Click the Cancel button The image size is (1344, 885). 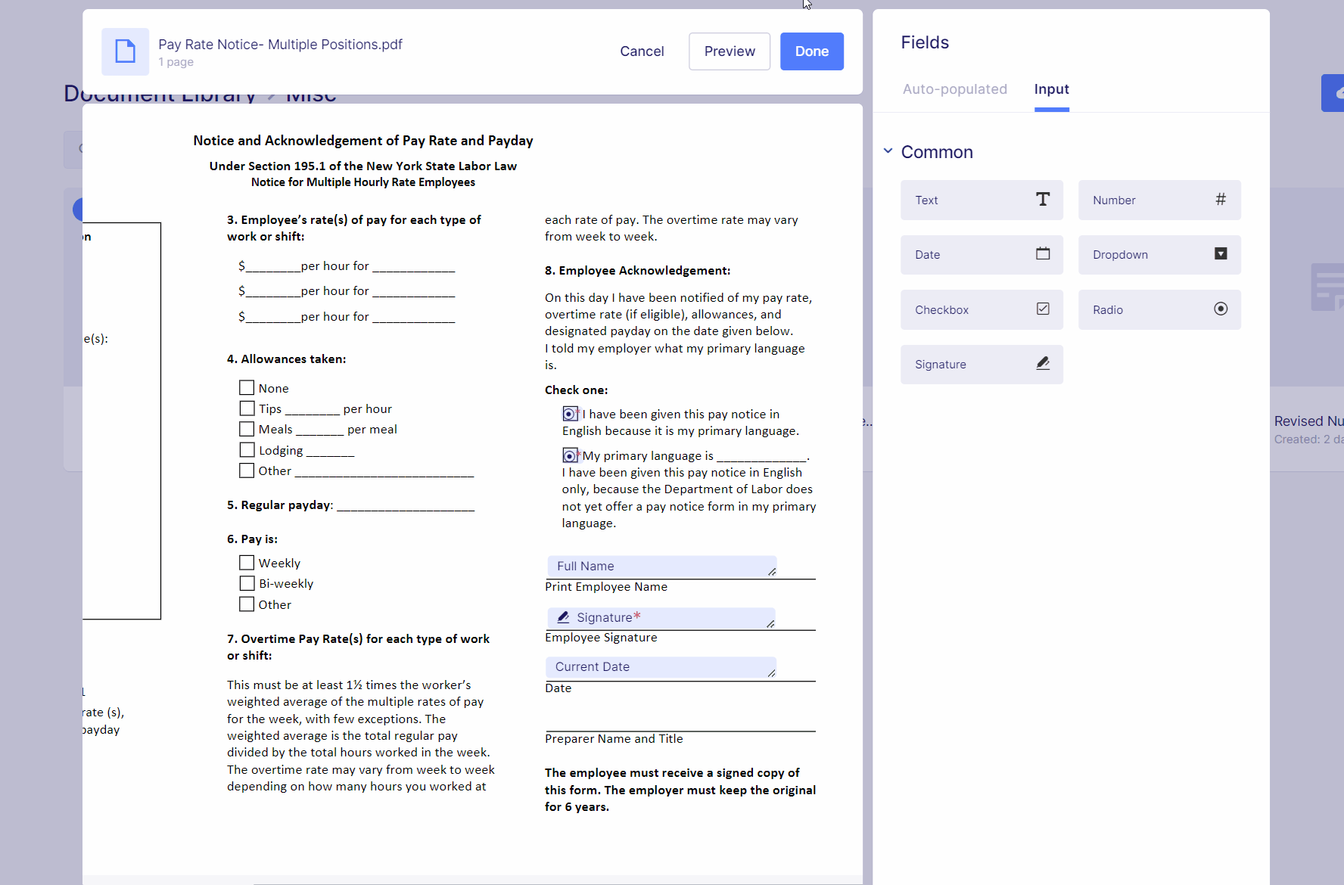pyautogui.click(x=642, y=51)
